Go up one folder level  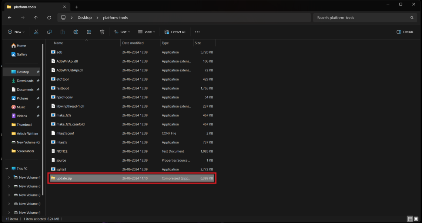point(36,18)
